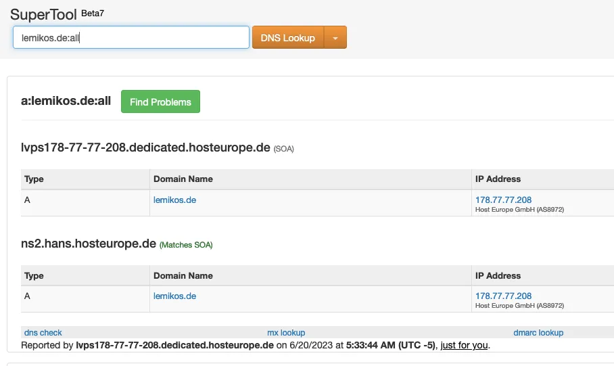Click the mx lookup link

286,332
